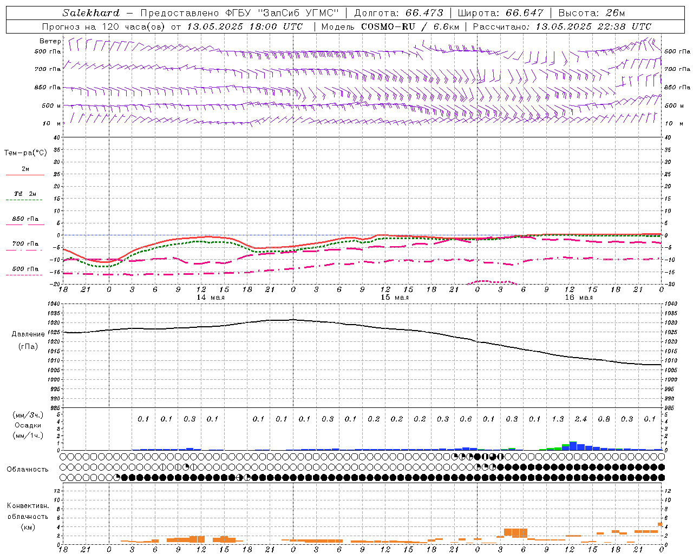Select the Облачность cloud cover label
Viewport: 693px width, 554px height.
pos(28,470)
